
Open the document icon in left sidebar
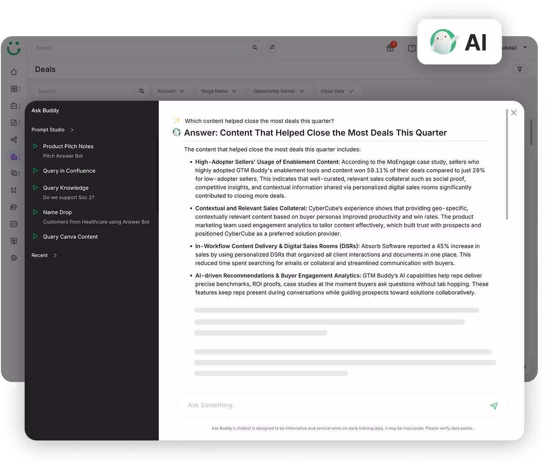coord(15,123)
